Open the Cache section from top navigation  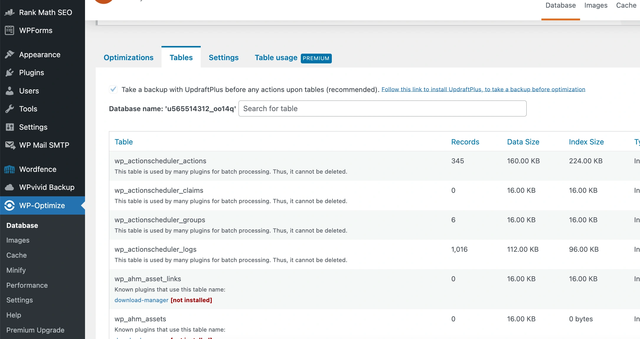coord(626,5)
